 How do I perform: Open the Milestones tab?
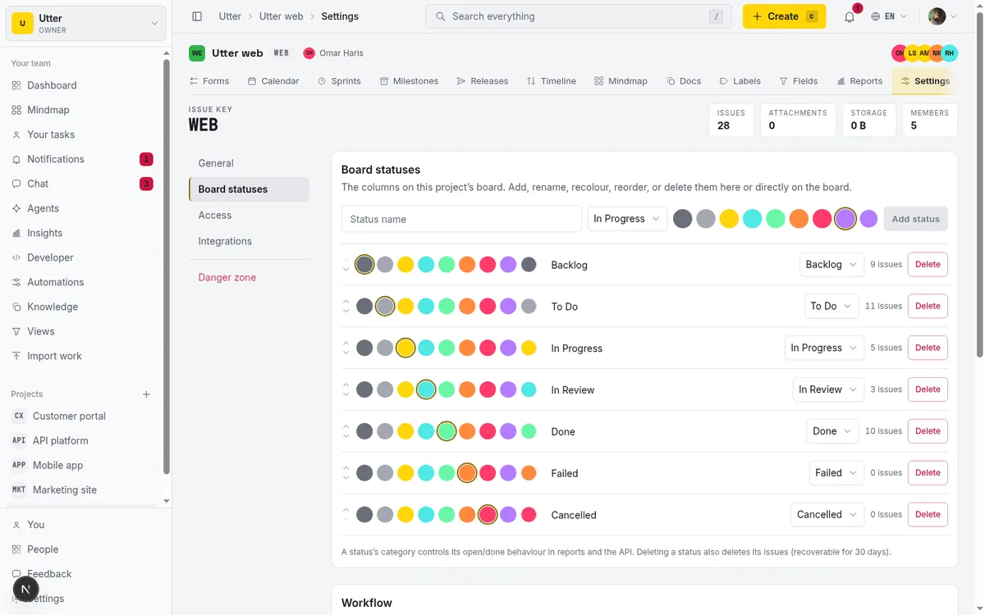point(409,81)
